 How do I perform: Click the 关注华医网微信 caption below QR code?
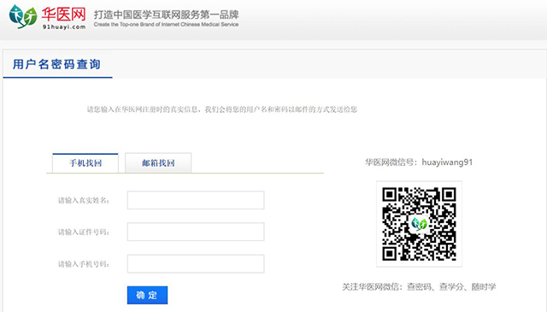[419, 287]
